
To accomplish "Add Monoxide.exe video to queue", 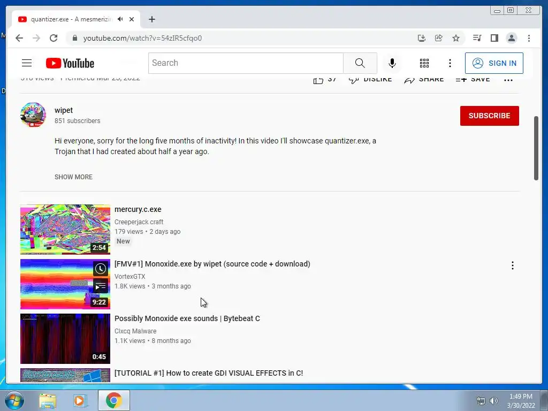I will [100, 287].
